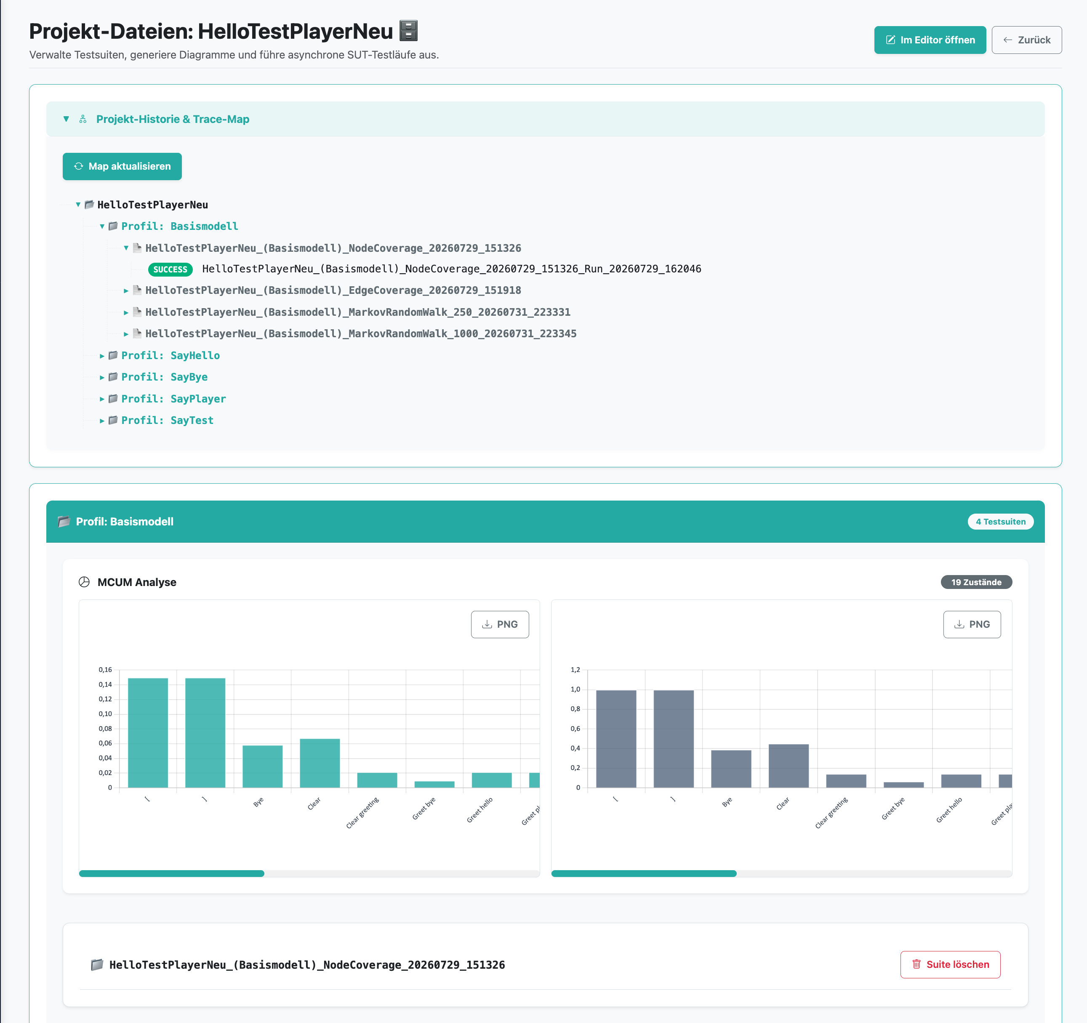Open the project via Im Editor öffnen
This screenshot has height=1023, width=1087.
pos(930,40)
